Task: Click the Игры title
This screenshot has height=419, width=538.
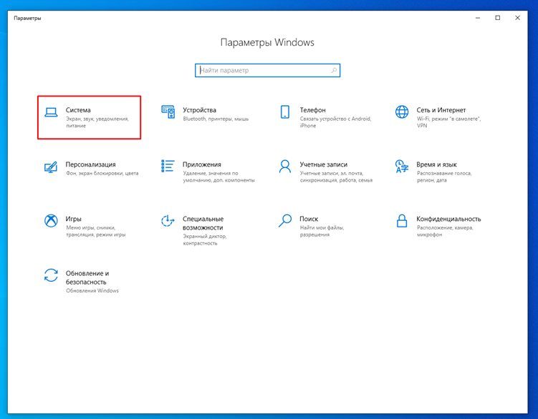Action: 73,219
